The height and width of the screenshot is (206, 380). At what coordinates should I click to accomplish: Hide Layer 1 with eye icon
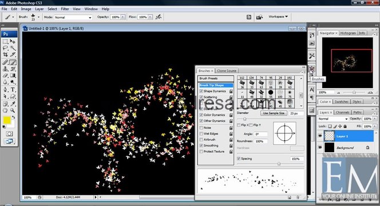pyautogui.click(x=320, y=136)
